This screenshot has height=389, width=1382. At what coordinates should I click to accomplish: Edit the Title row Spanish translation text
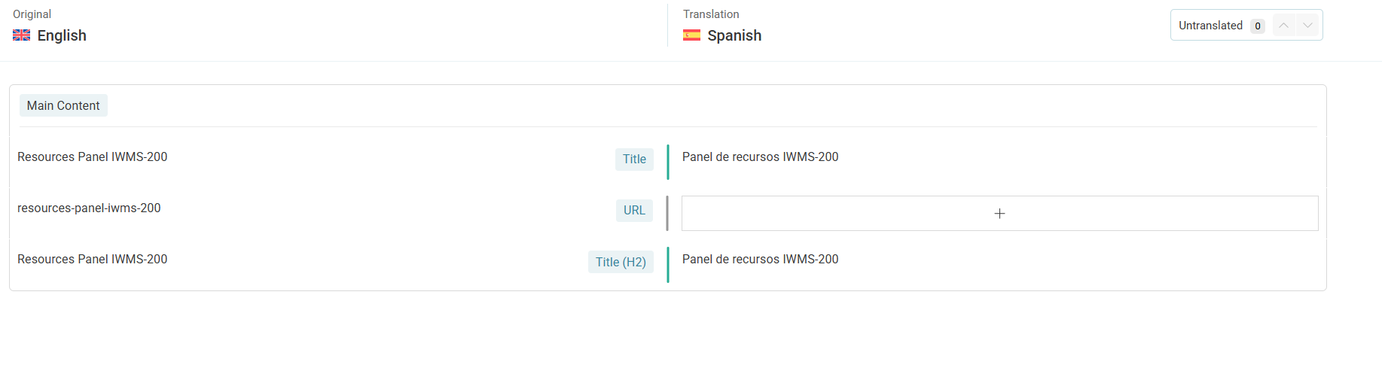coord(760,157)
